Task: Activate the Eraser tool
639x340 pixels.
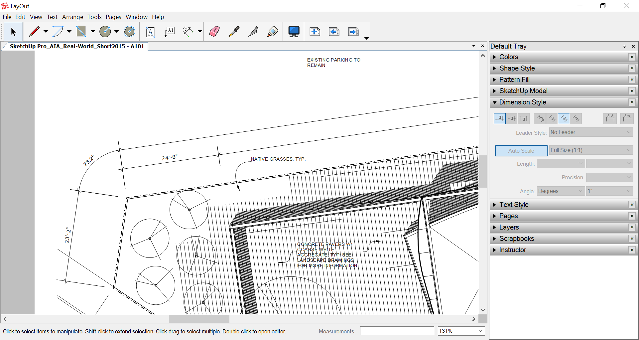Action: pos(214,32)
